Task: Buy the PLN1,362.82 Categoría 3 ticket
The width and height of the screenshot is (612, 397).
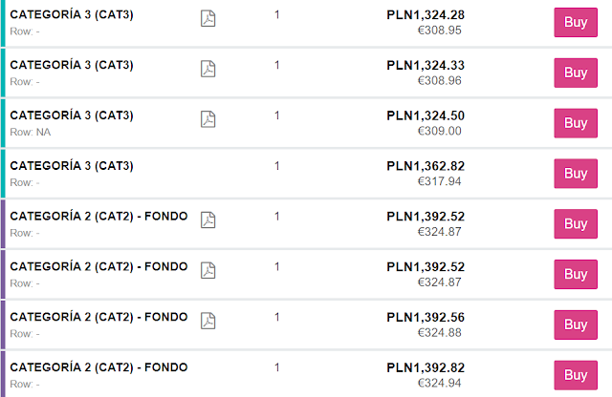Action: coord(576,174)
